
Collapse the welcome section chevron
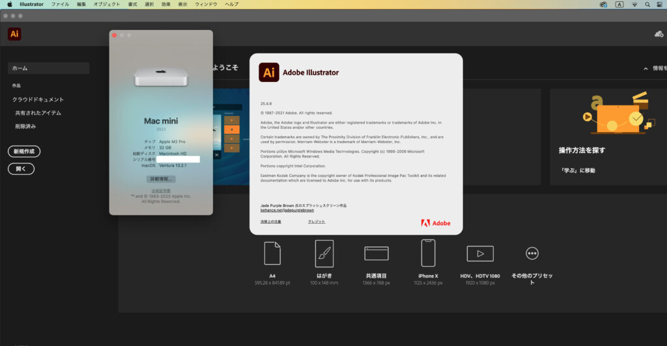click(x=646, y=68)
